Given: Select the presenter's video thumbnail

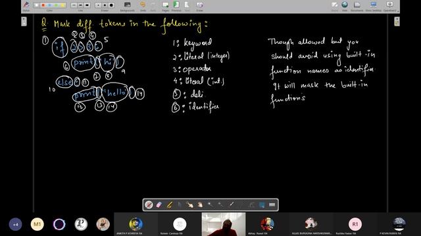Looking at the screenshot, I should (224, 224).
